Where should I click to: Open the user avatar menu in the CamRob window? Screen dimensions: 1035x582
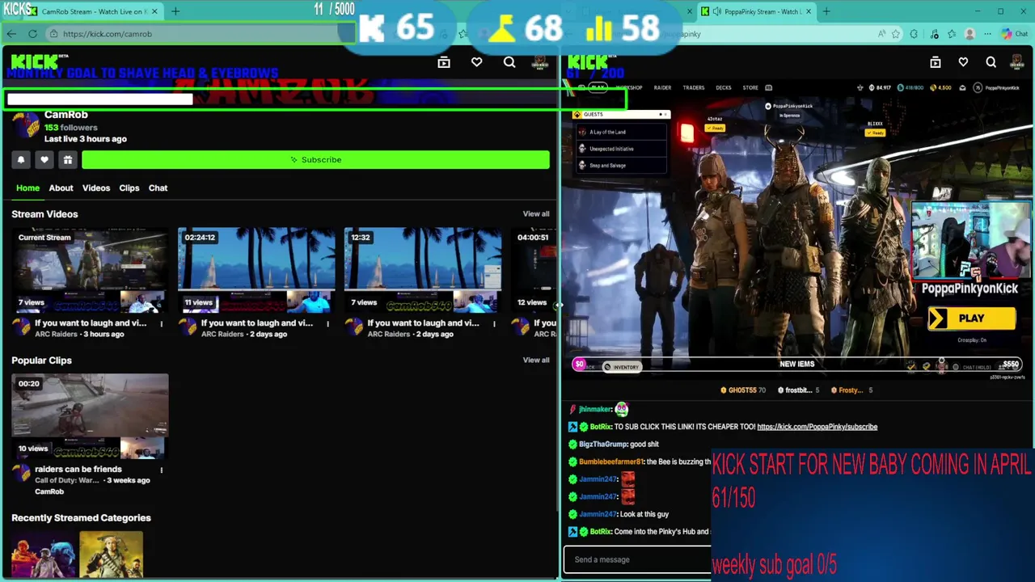click(x=540, y=63)
